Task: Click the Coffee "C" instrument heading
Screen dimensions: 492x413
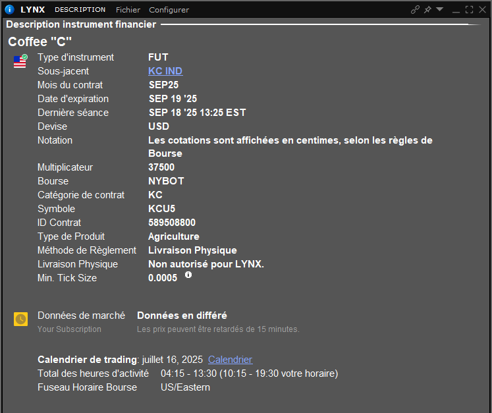Action: 40,42
